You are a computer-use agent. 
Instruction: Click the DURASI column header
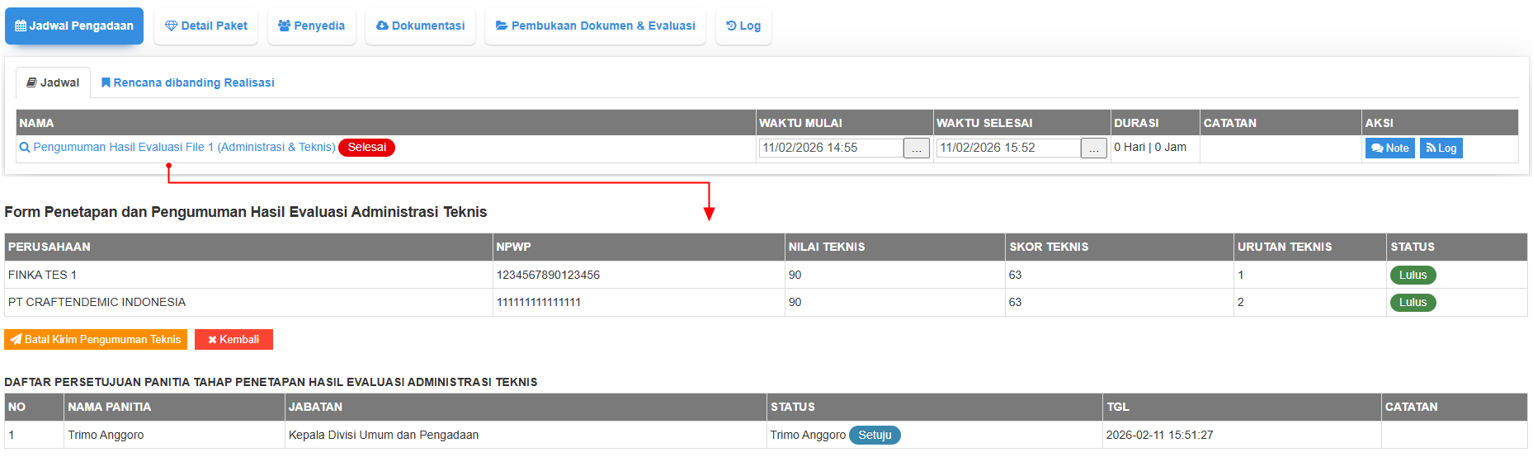1155,123
